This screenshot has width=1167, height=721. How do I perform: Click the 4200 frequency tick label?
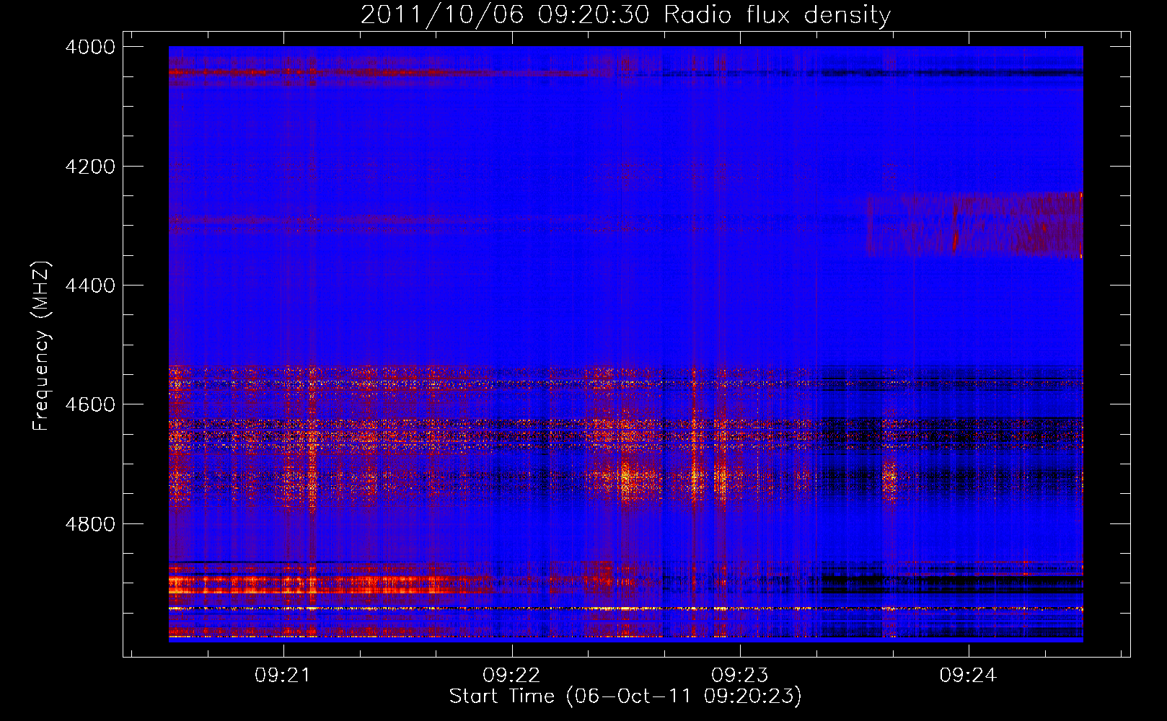pyautogui.click(x=89, y=167)
